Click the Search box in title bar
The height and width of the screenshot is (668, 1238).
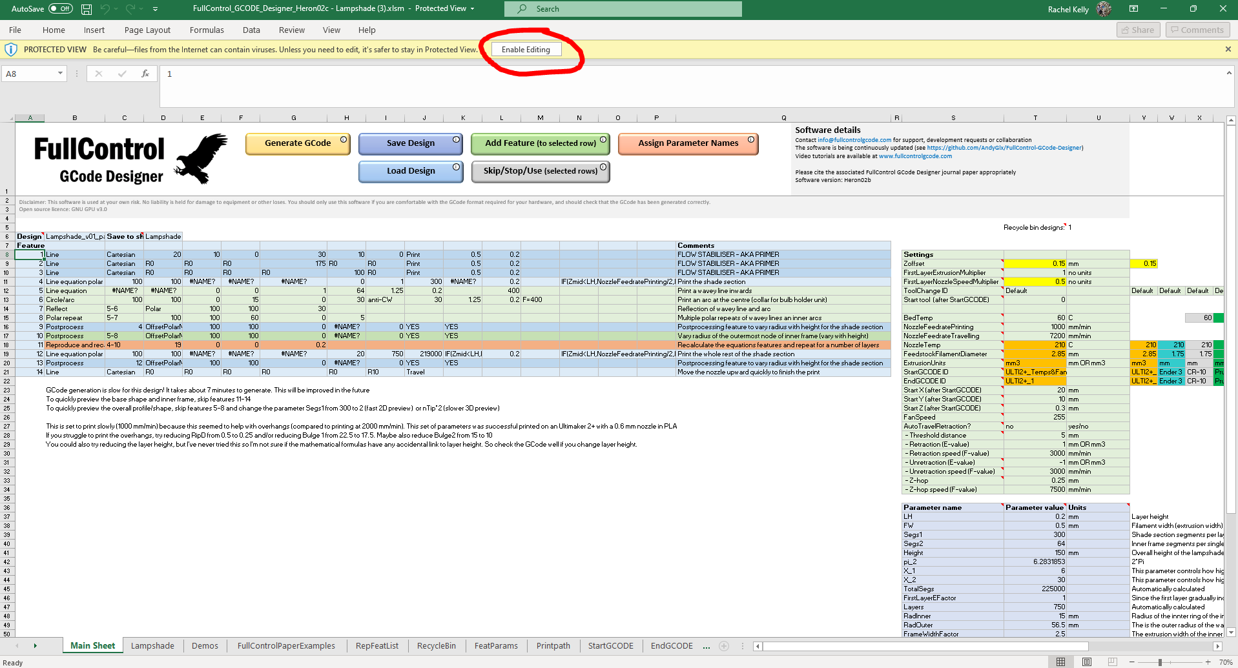click(x=623, y=9)
